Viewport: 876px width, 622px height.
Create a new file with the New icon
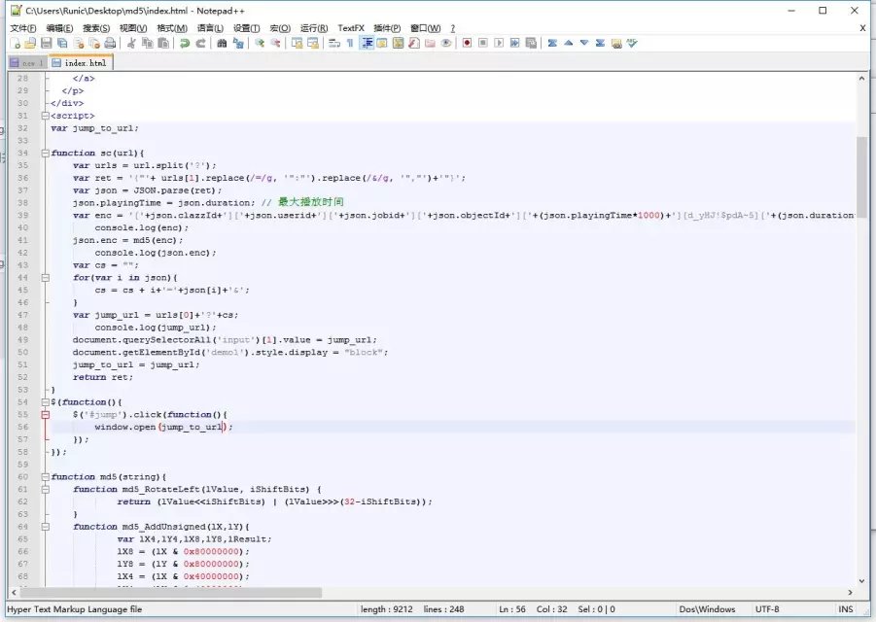(x=16, y=43)
